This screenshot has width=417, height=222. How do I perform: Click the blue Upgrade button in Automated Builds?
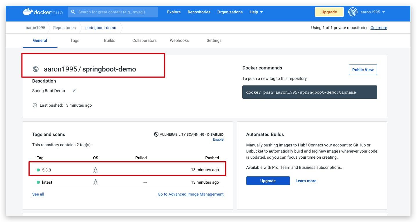tap(268, 181)
